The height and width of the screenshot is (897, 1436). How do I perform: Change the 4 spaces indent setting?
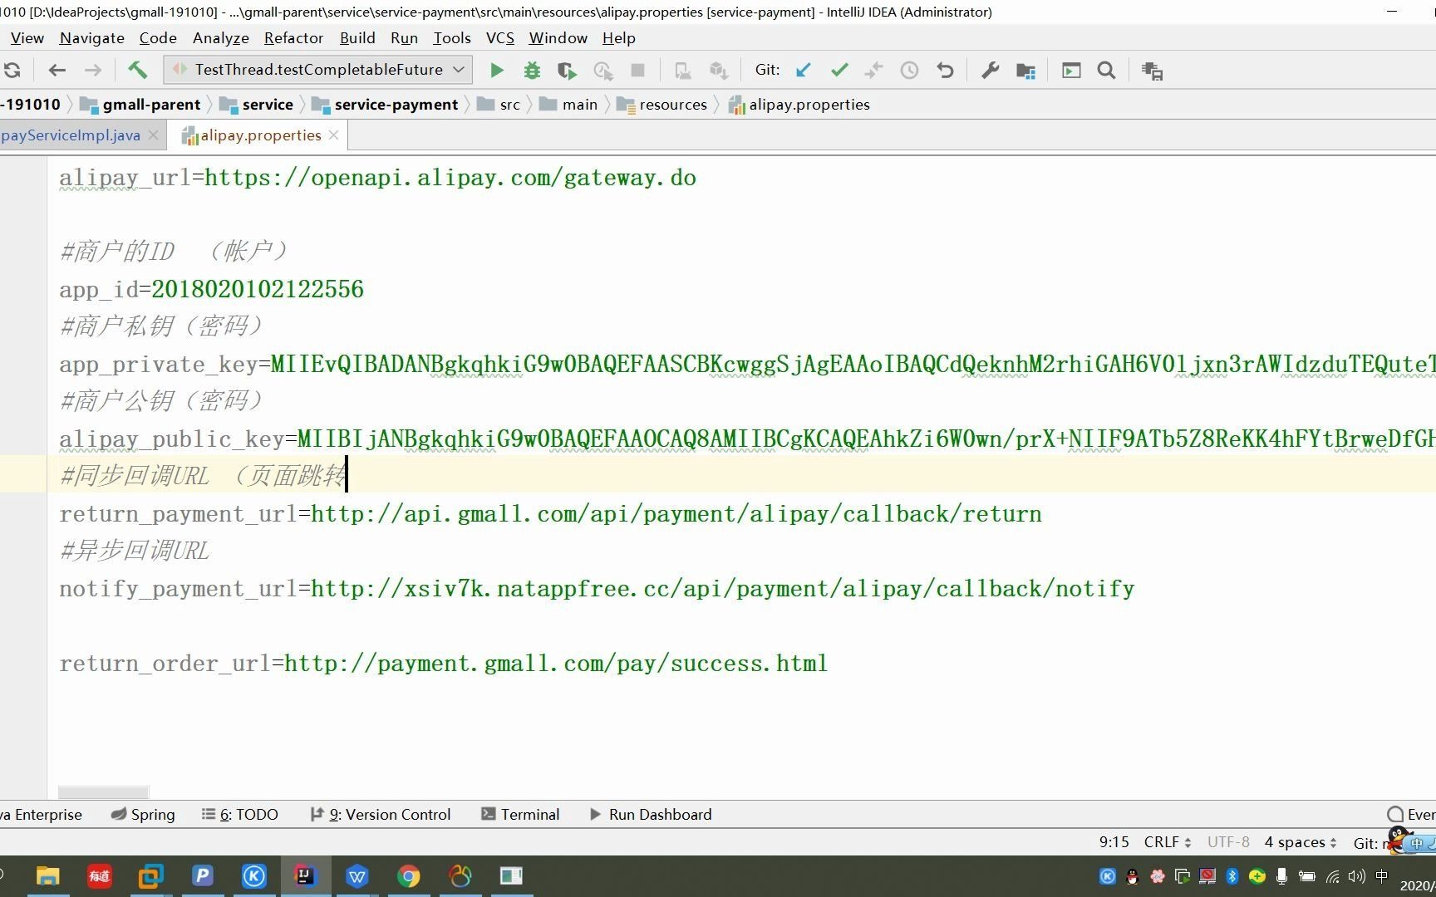[1301, 842]
